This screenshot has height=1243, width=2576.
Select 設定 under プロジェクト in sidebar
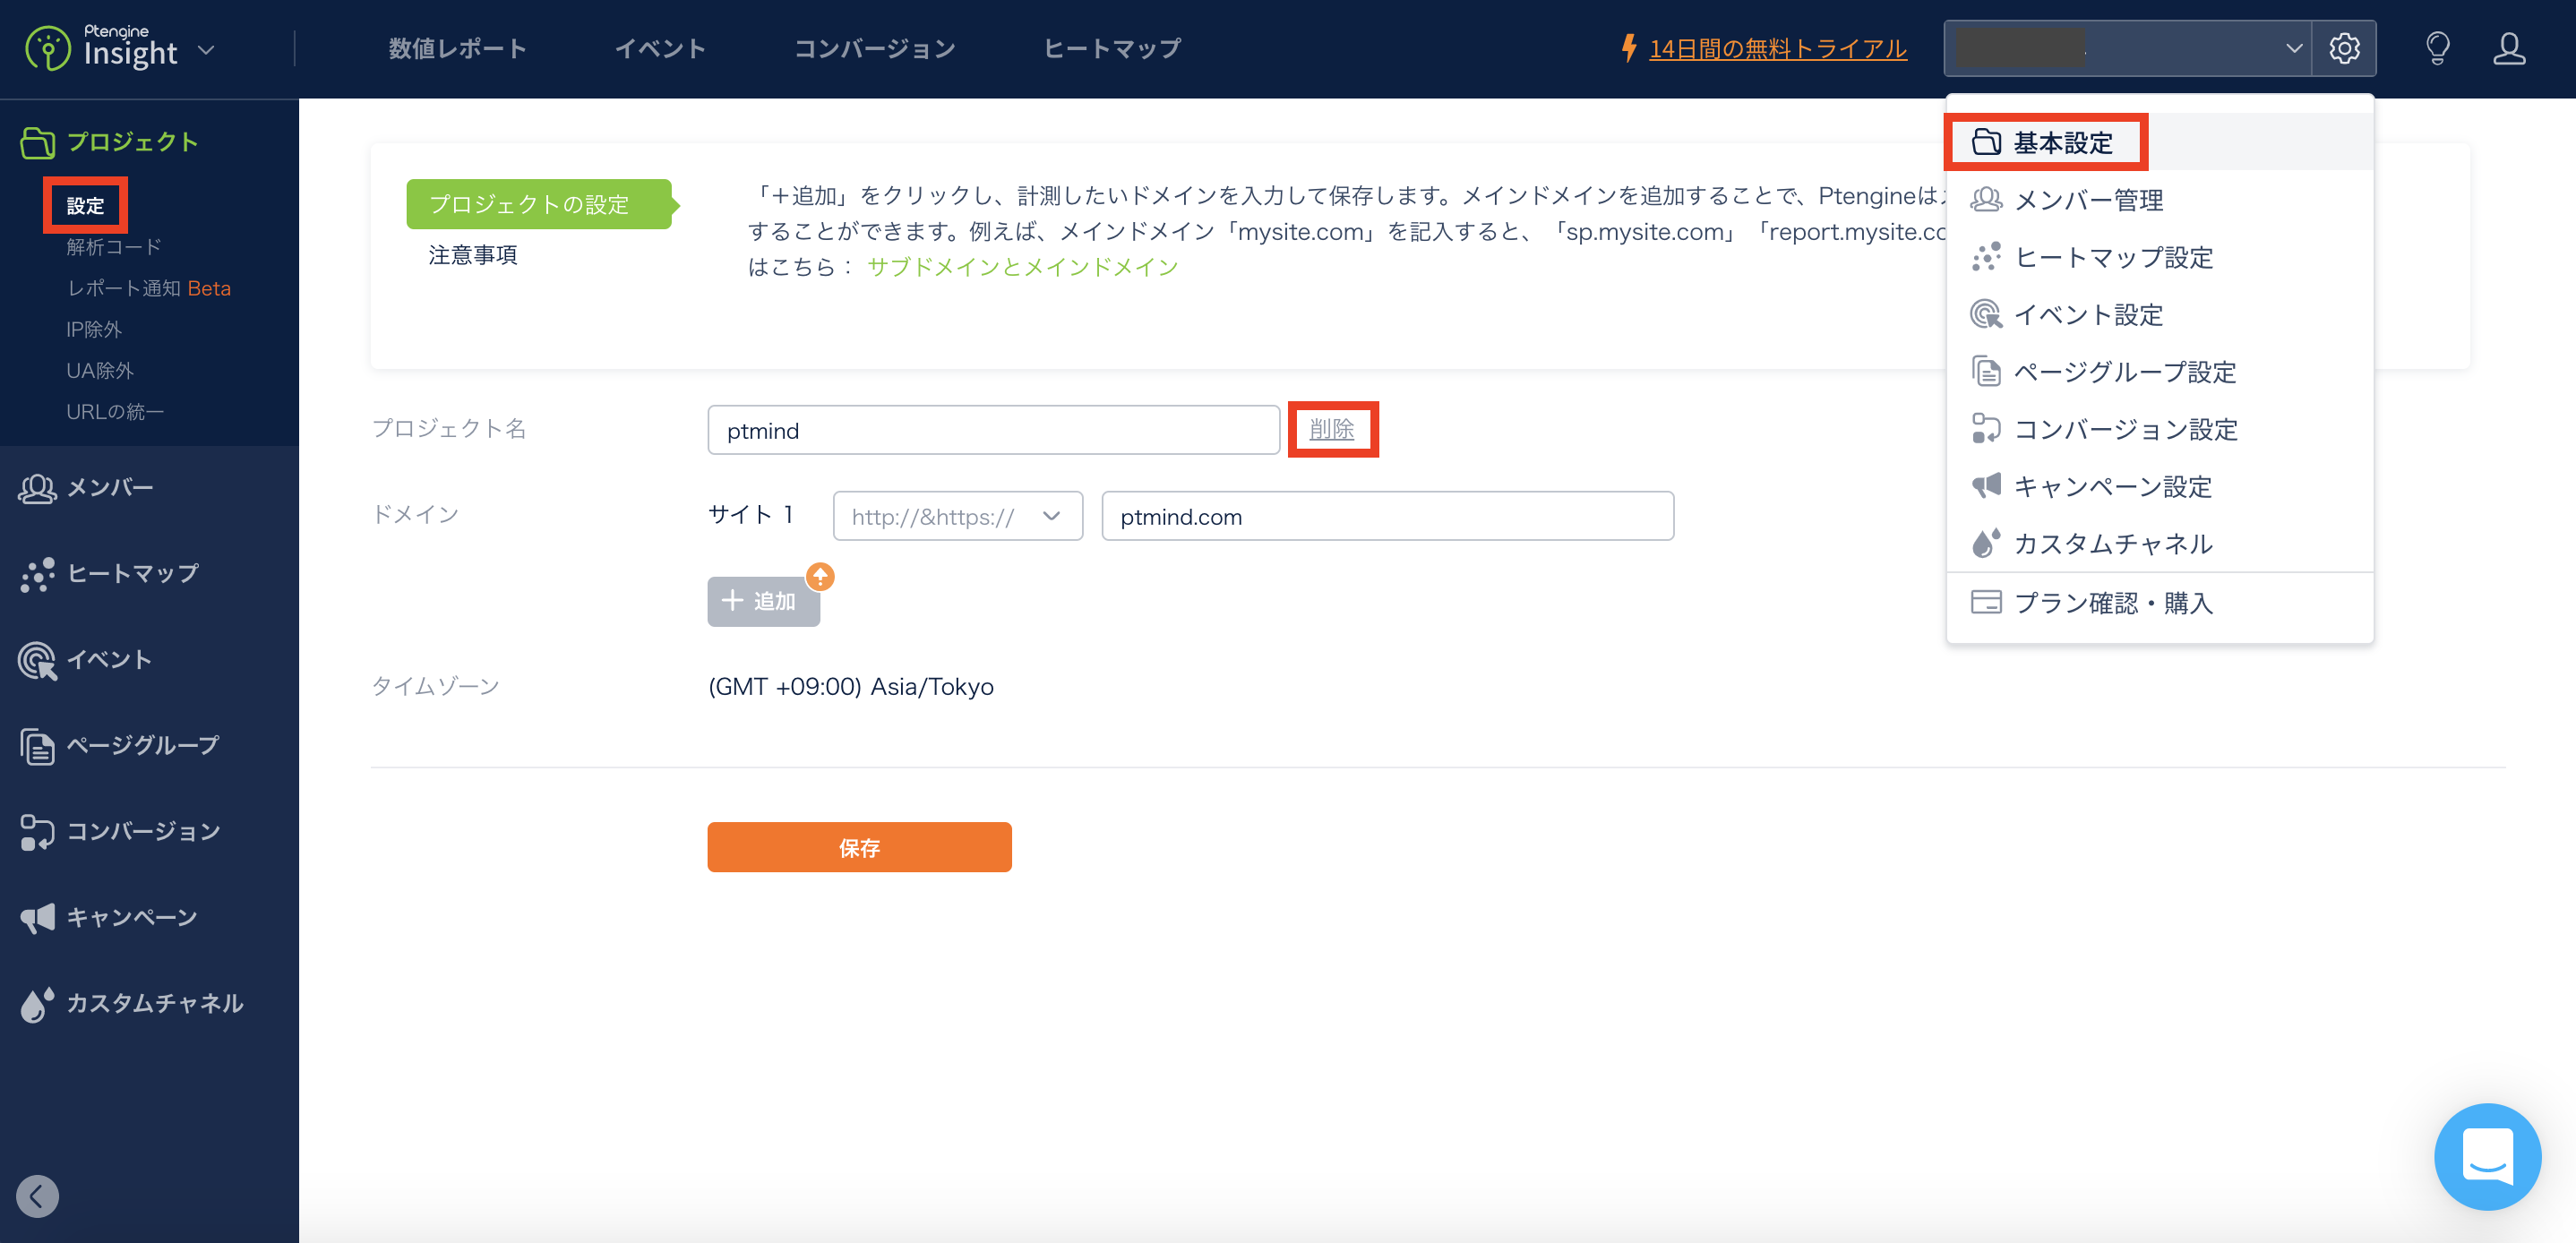pos(85,205)
